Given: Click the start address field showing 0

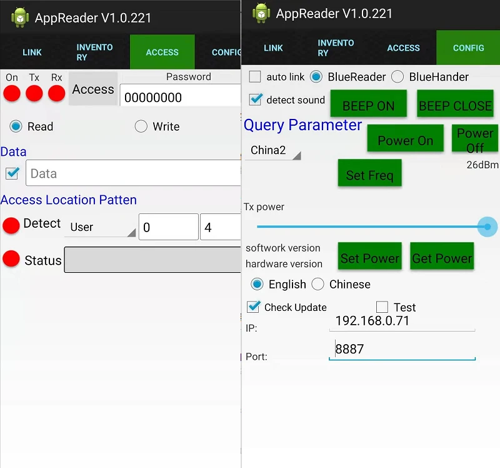Looking at the screenshot, I should (x=169, y=226).
